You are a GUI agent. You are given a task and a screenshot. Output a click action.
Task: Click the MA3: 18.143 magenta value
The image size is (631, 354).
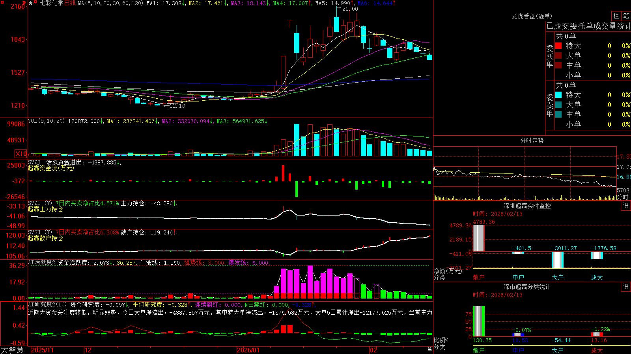coord(248,3)
